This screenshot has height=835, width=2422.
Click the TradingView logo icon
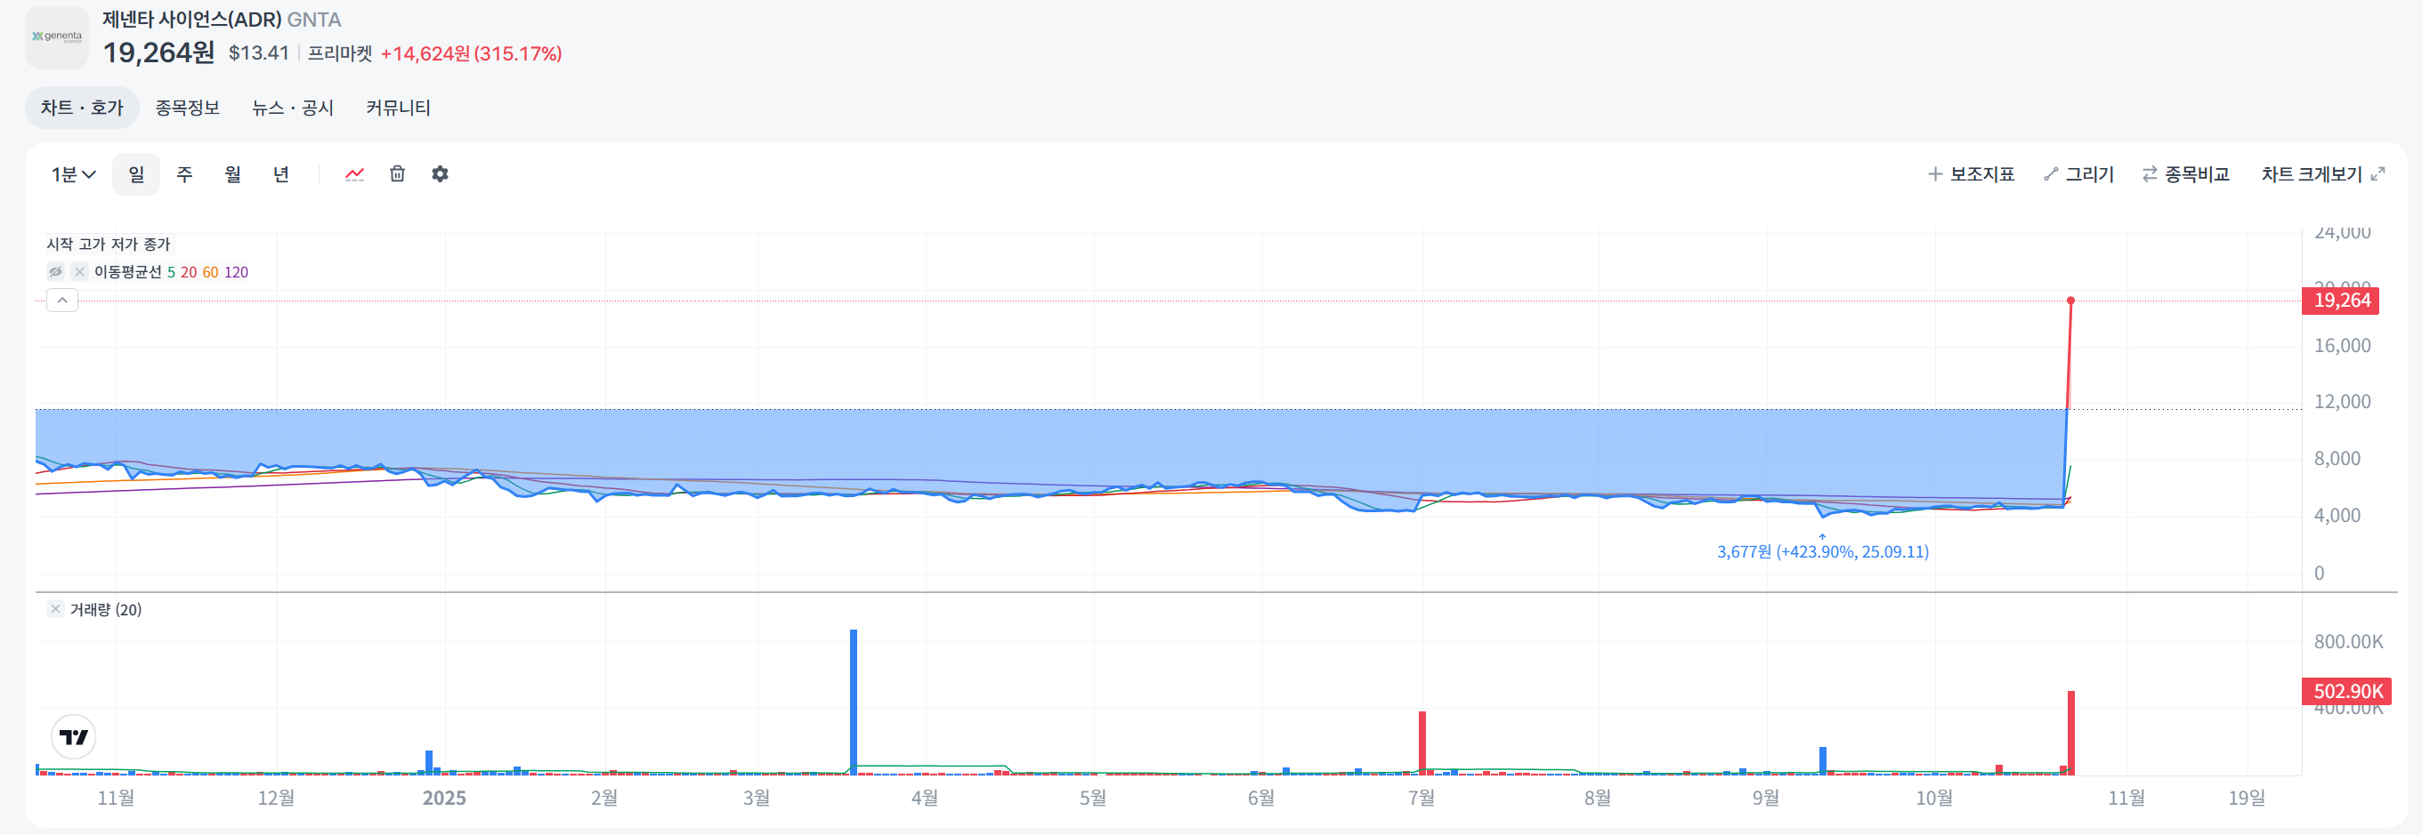[73, 737]
